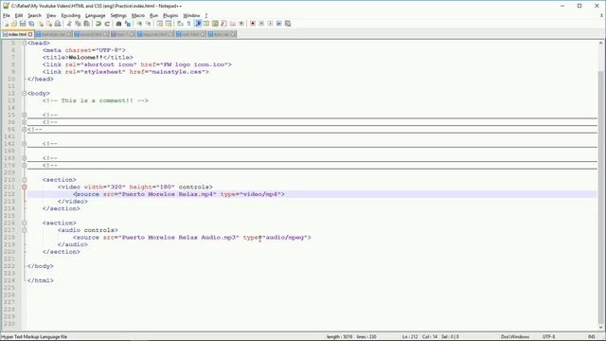Undo the last edit via the toolbar
Image resolution: width=606 pixels, height=341 pixels.
98,24
